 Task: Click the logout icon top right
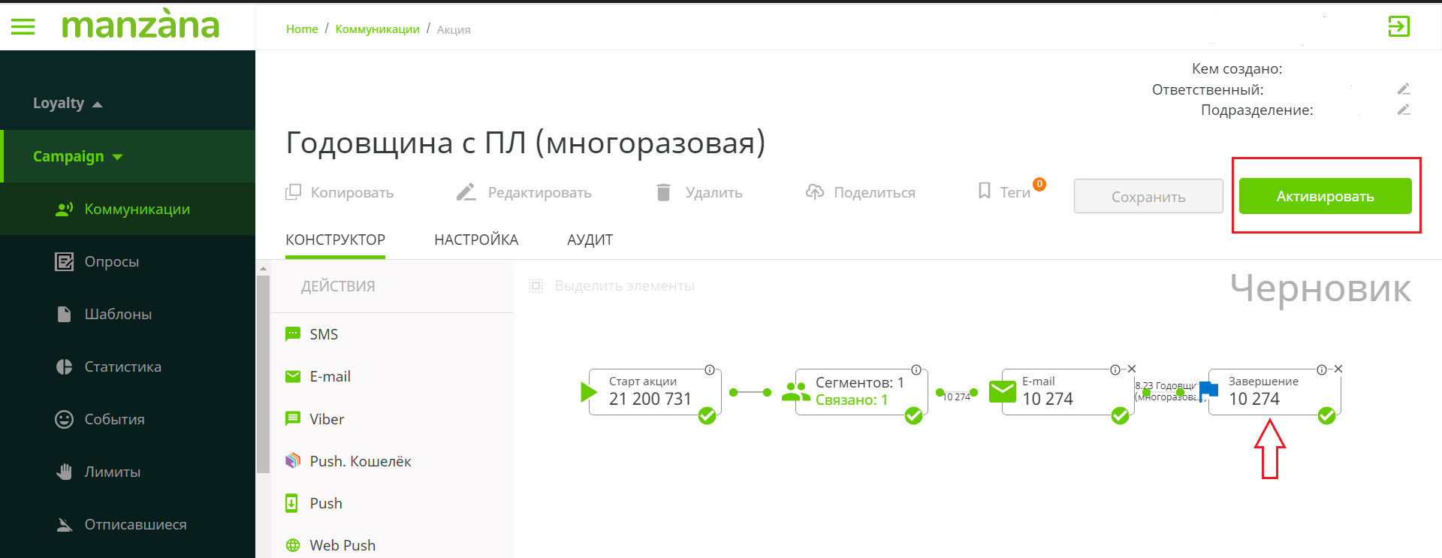click(1400, 27)
